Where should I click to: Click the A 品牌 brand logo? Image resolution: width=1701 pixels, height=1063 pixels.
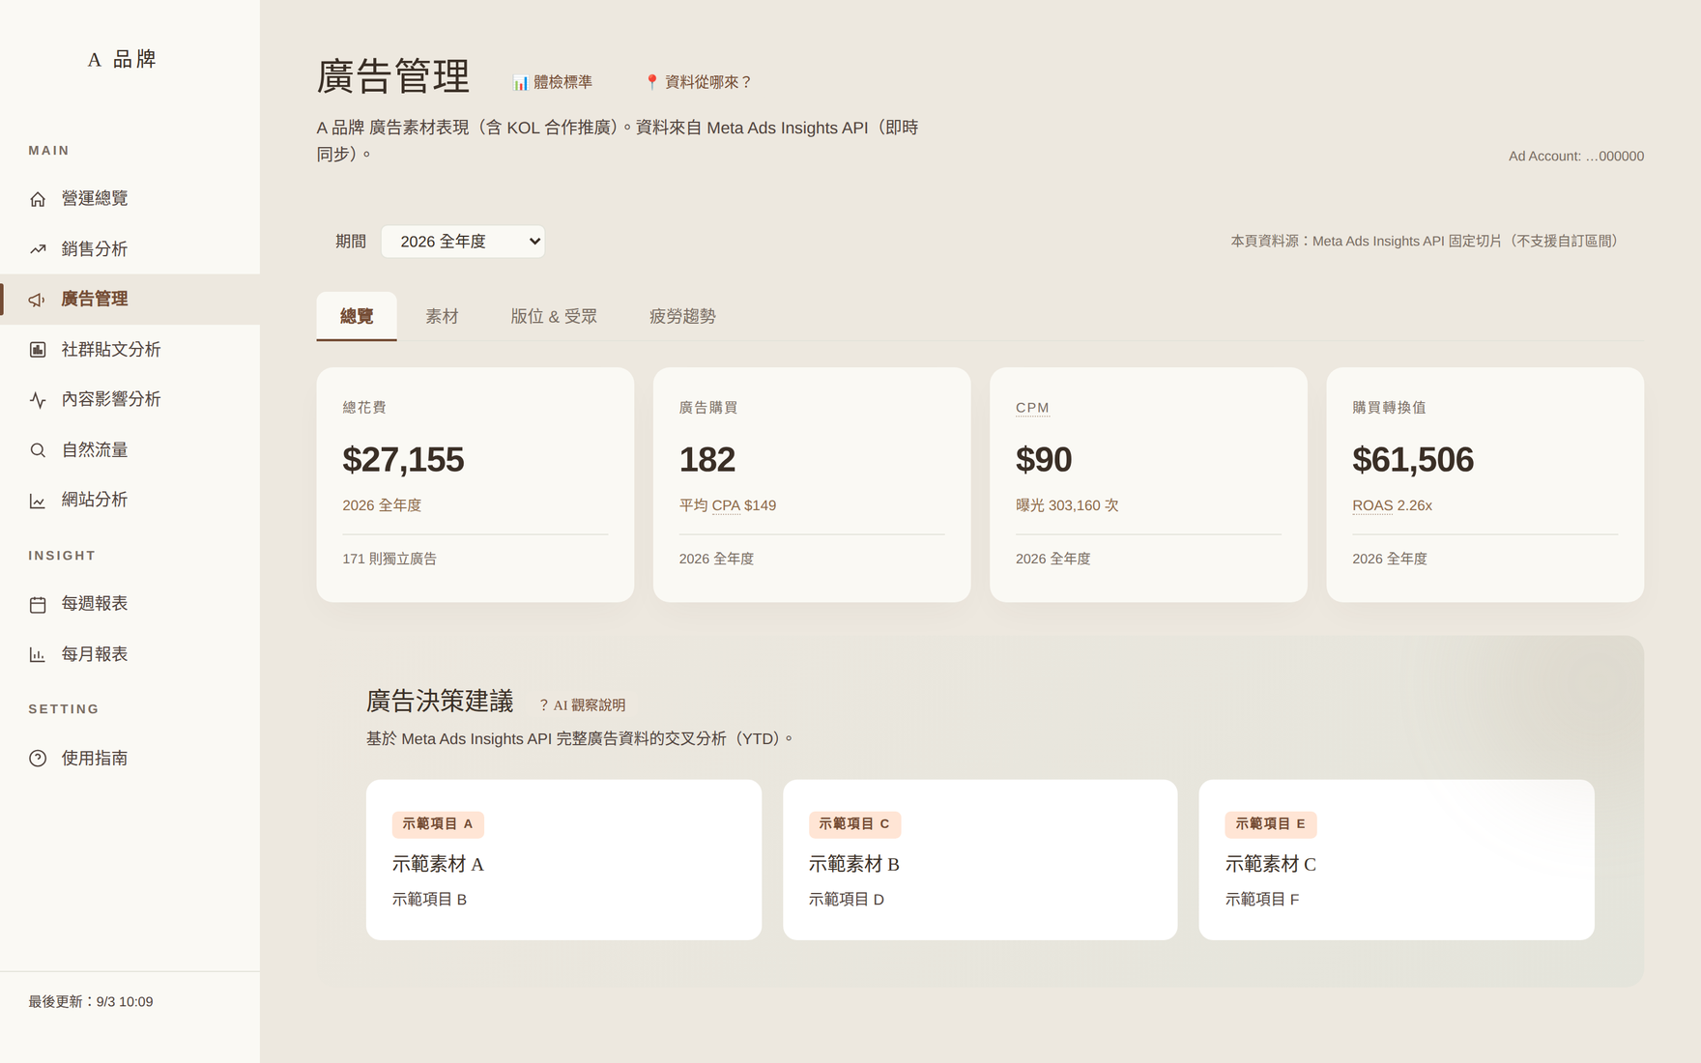122,59
